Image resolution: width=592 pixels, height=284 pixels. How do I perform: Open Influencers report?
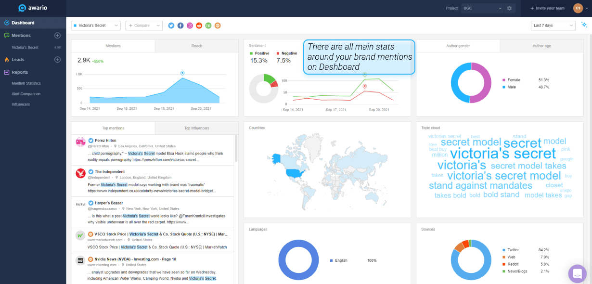(x=21, y=104)
